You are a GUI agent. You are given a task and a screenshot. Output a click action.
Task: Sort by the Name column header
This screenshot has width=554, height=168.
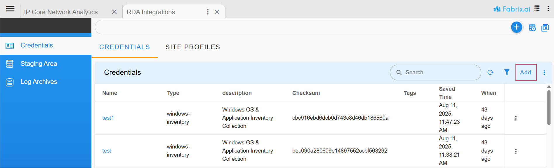coord(110,93)
